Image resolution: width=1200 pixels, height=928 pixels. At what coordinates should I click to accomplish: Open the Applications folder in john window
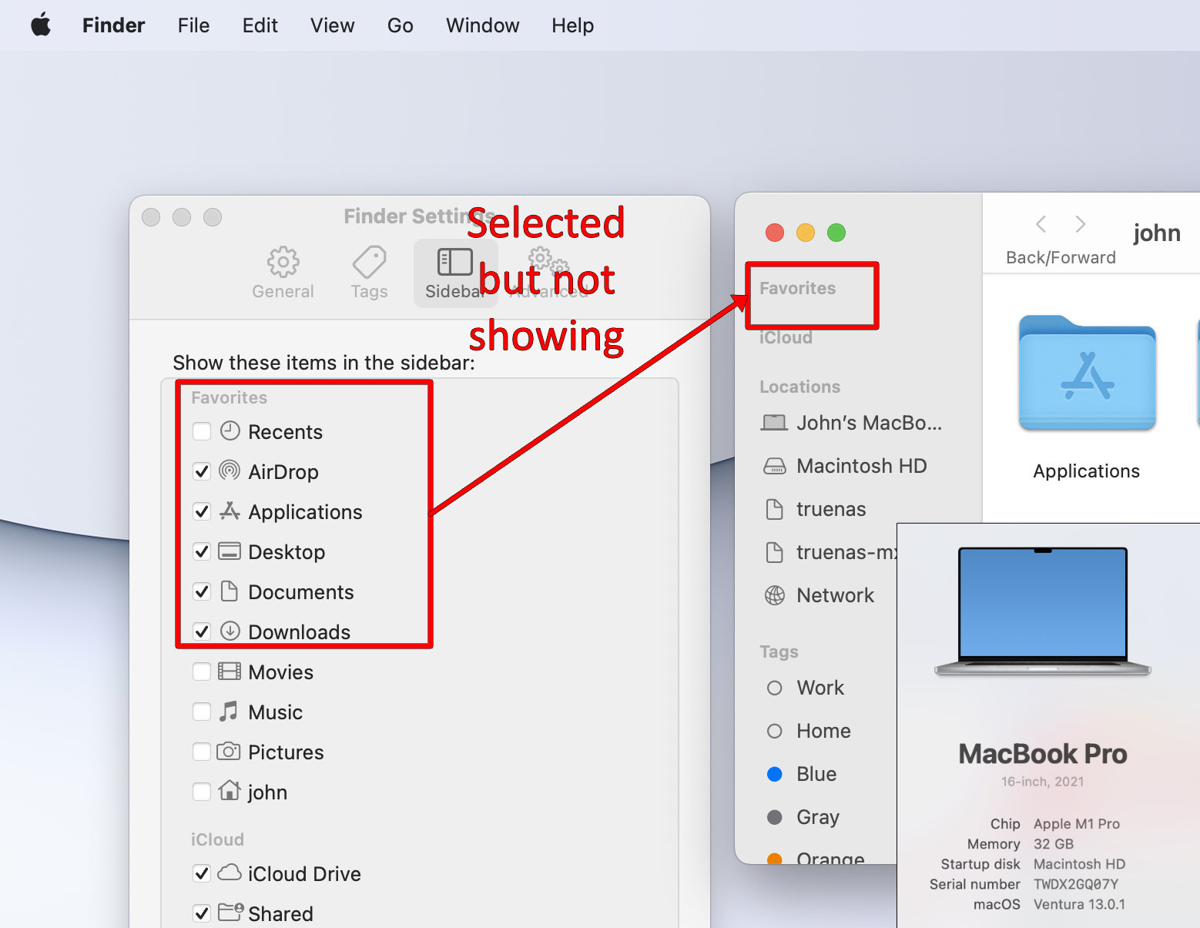coord(1086,374)
